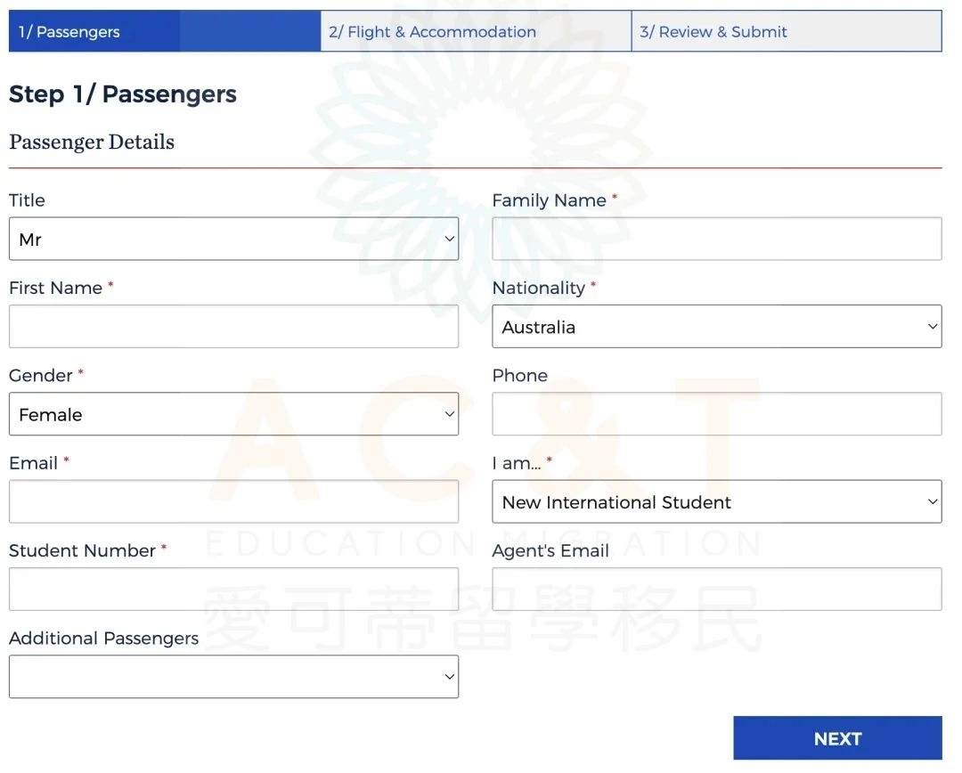
Task: Focus the Agent's Email input field
Action: [716, 589]
